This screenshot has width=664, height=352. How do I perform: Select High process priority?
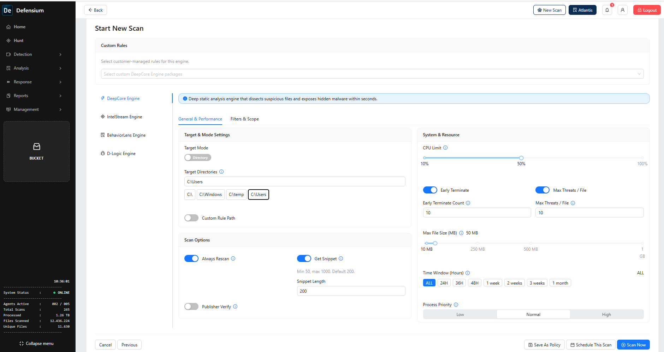606,314
